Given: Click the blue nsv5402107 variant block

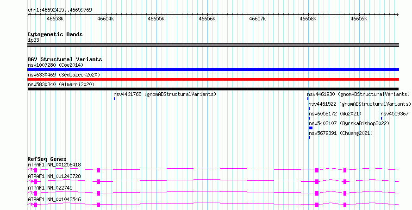Looking at the screenshot, I should click(311, 128).
